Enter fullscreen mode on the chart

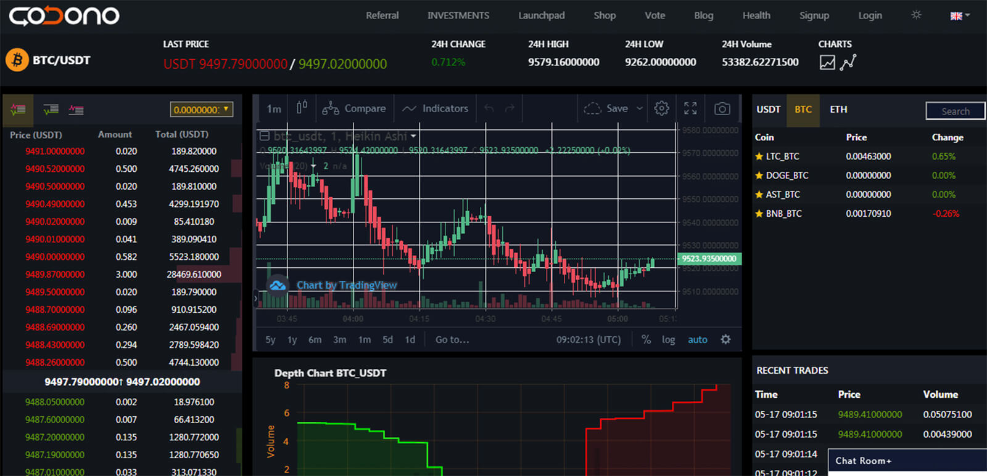point(690,109)
